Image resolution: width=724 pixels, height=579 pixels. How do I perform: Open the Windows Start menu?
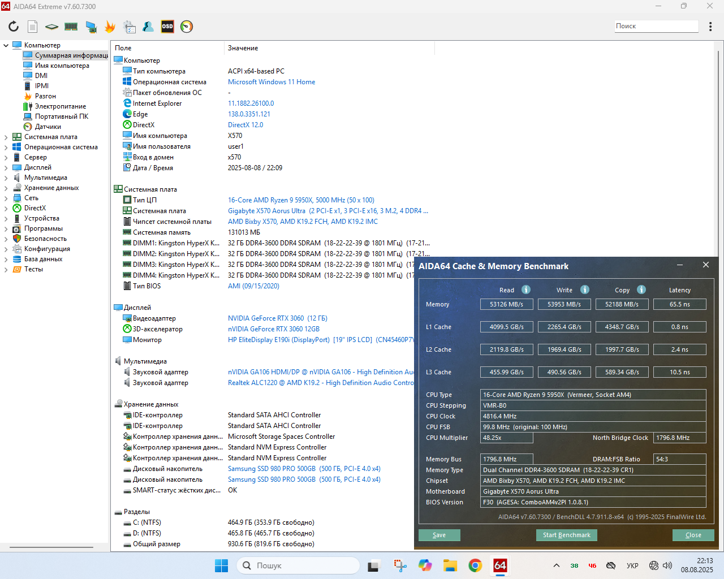coord(221,565)
